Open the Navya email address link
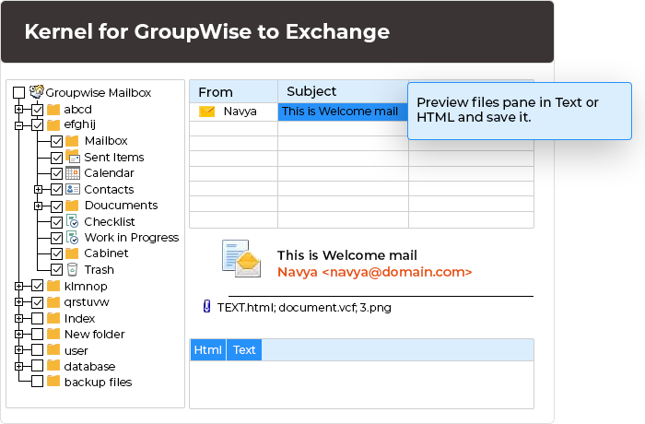Viewport: 645px width, 424px height. click(374, 272)
